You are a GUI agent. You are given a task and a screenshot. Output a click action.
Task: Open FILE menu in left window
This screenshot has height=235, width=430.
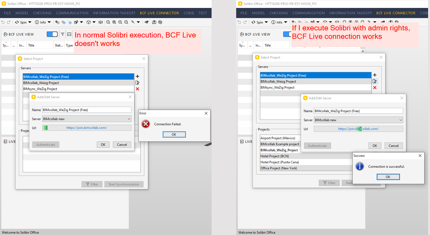7,13
